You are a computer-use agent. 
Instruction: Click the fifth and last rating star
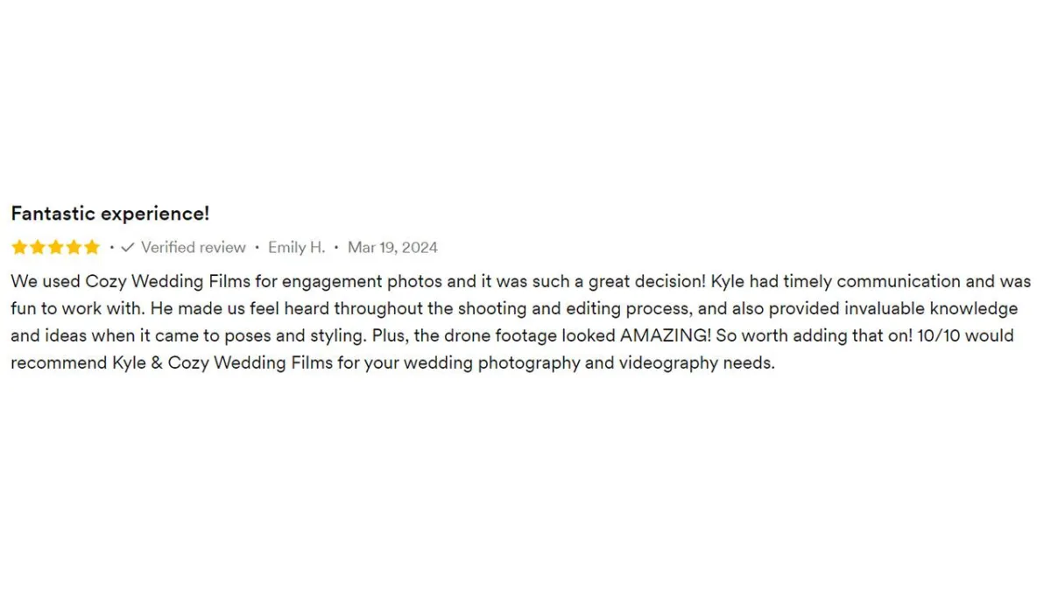(x=92, y=248)
